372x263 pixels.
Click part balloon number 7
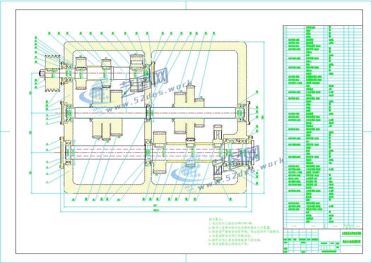[x=47, y=123]
